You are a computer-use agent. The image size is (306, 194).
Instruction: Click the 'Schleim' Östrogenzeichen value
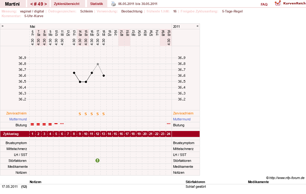[86, 11]
